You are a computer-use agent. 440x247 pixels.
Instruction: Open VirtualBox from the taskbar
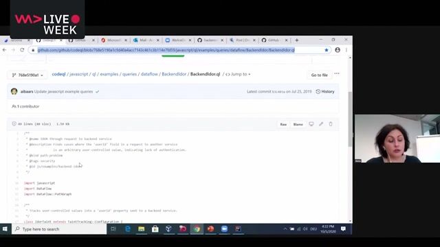coord(168,229)
